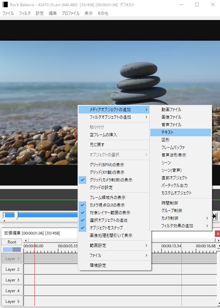Click the main window seek bar
The height and width of the screenshot is (308, 220).
(x=40, y=215)
